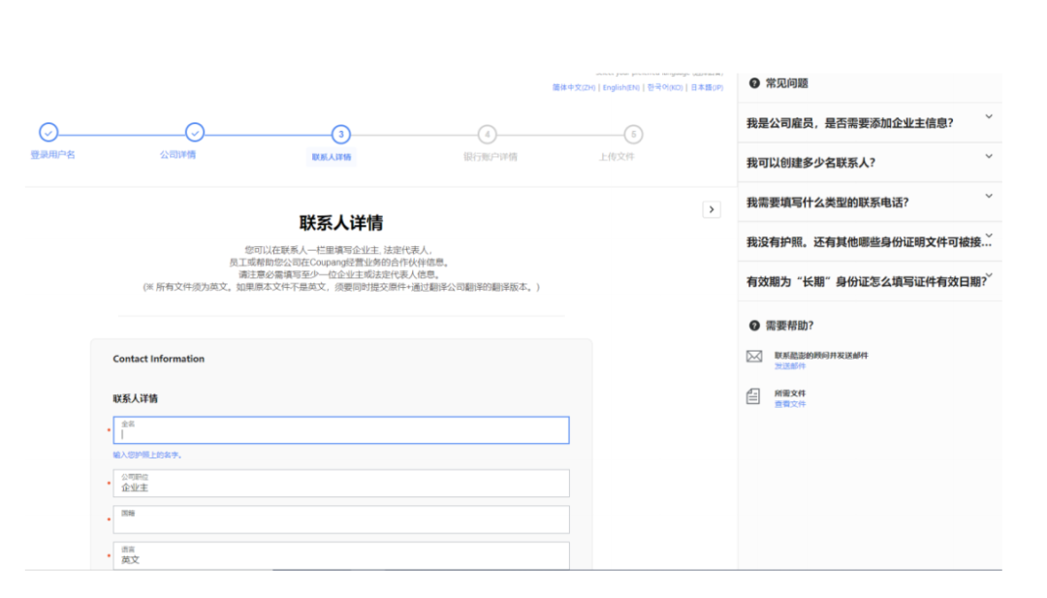Viewport: 1047px width, 598px height.
Task: Click the 输入您护照上的名字 hint link
Action: [x=146, y=455]
